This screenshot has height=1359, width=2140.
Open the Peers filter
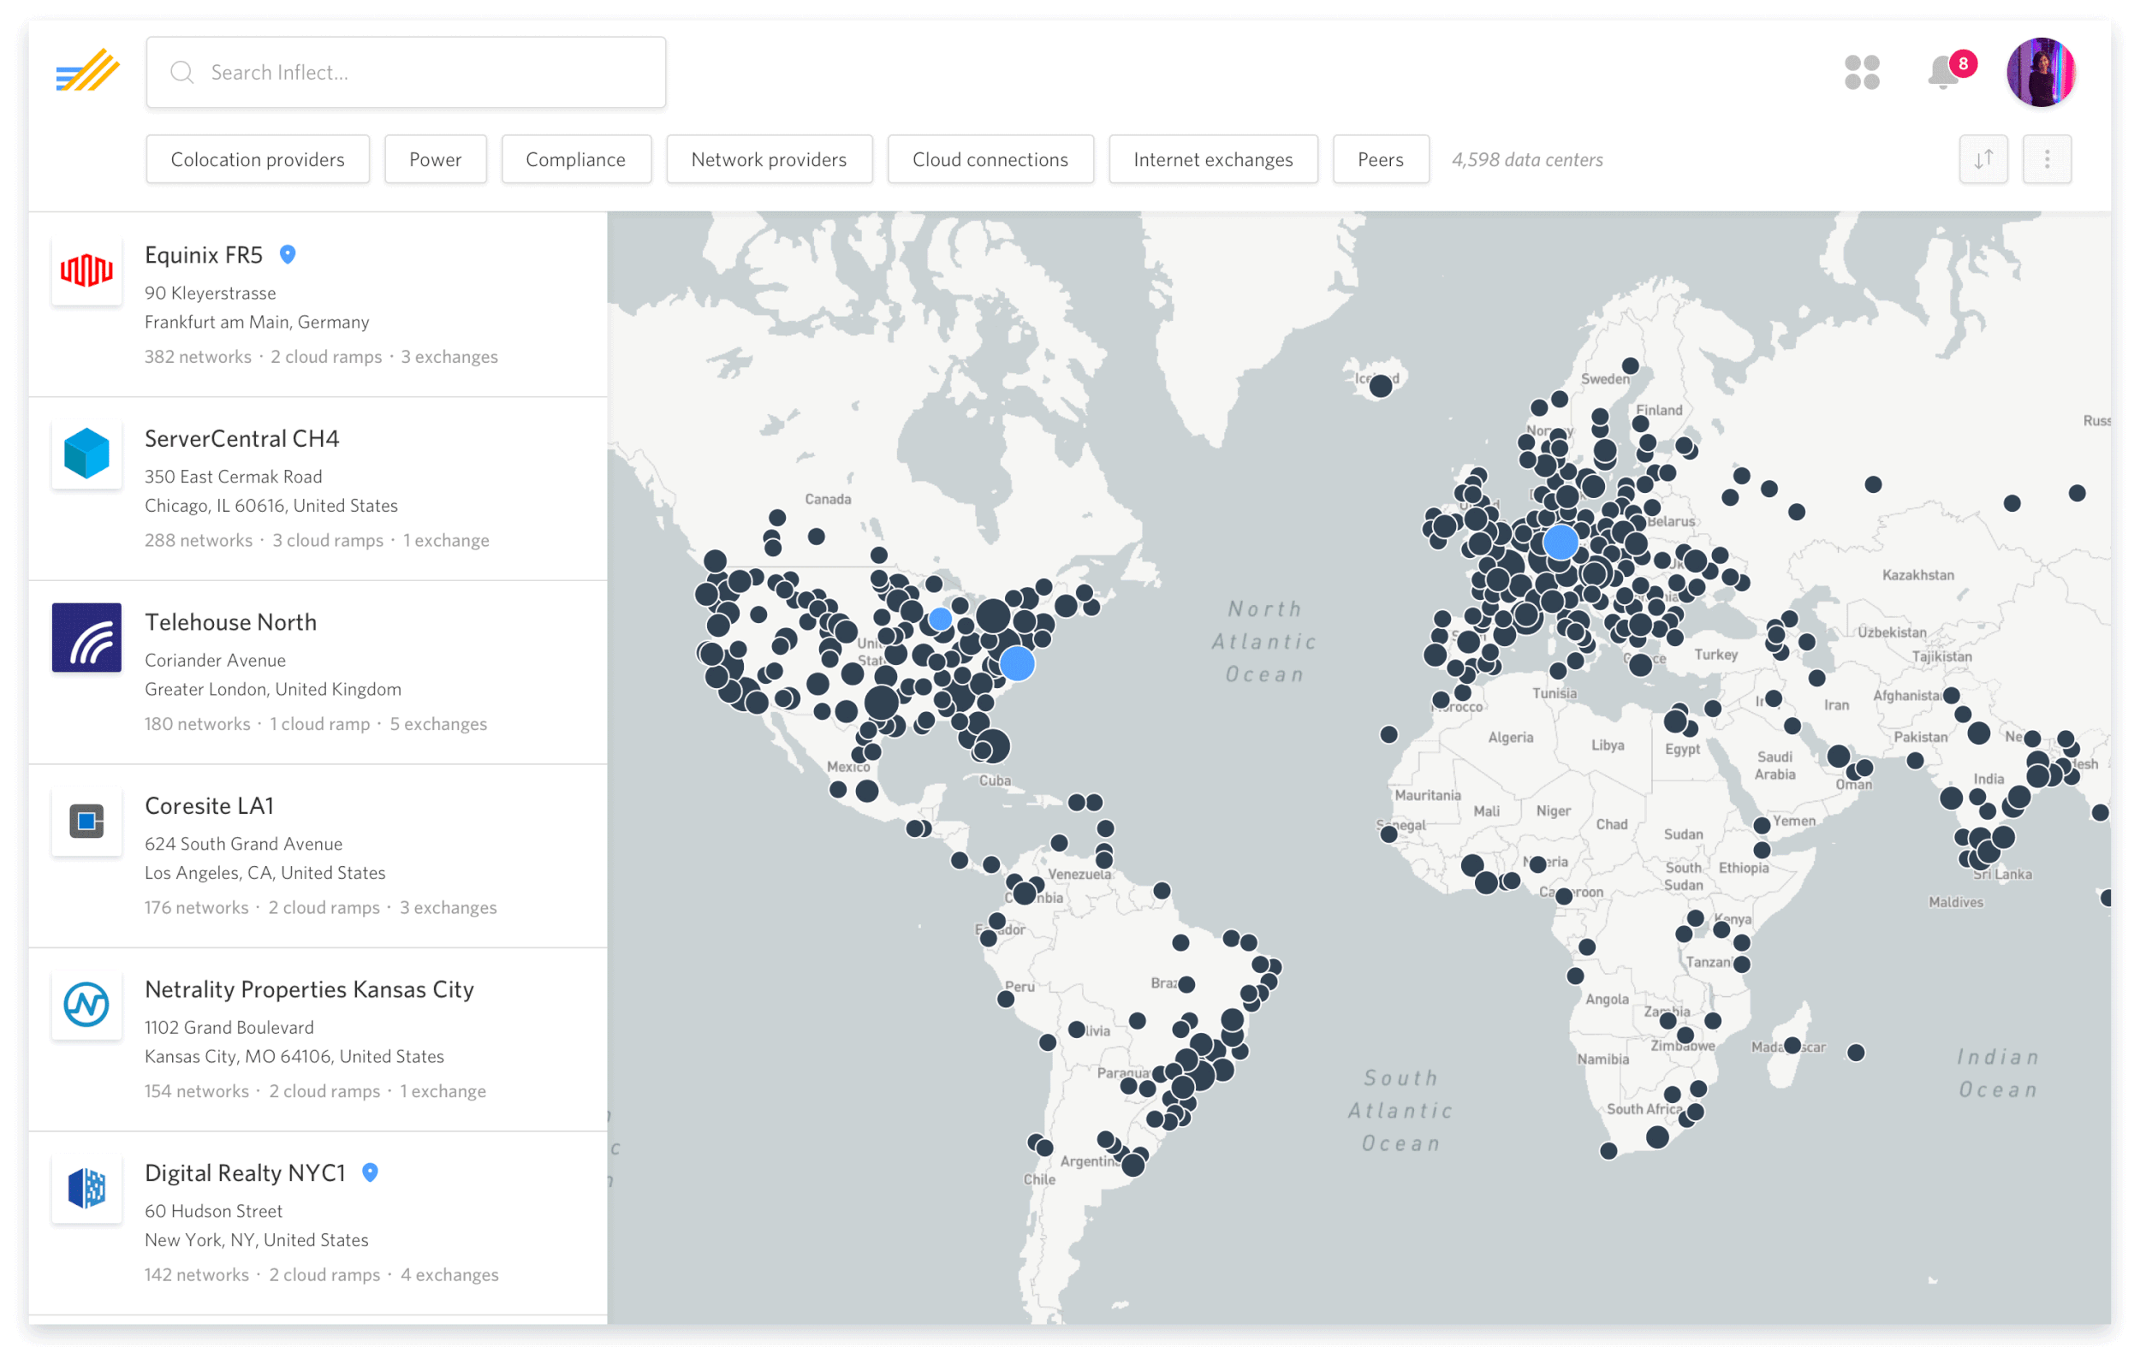pos(1380,159)
